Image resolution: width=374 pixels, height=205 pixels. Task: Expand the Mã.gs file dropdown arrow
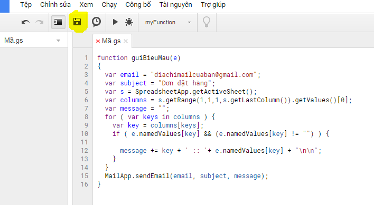(58, 41)
